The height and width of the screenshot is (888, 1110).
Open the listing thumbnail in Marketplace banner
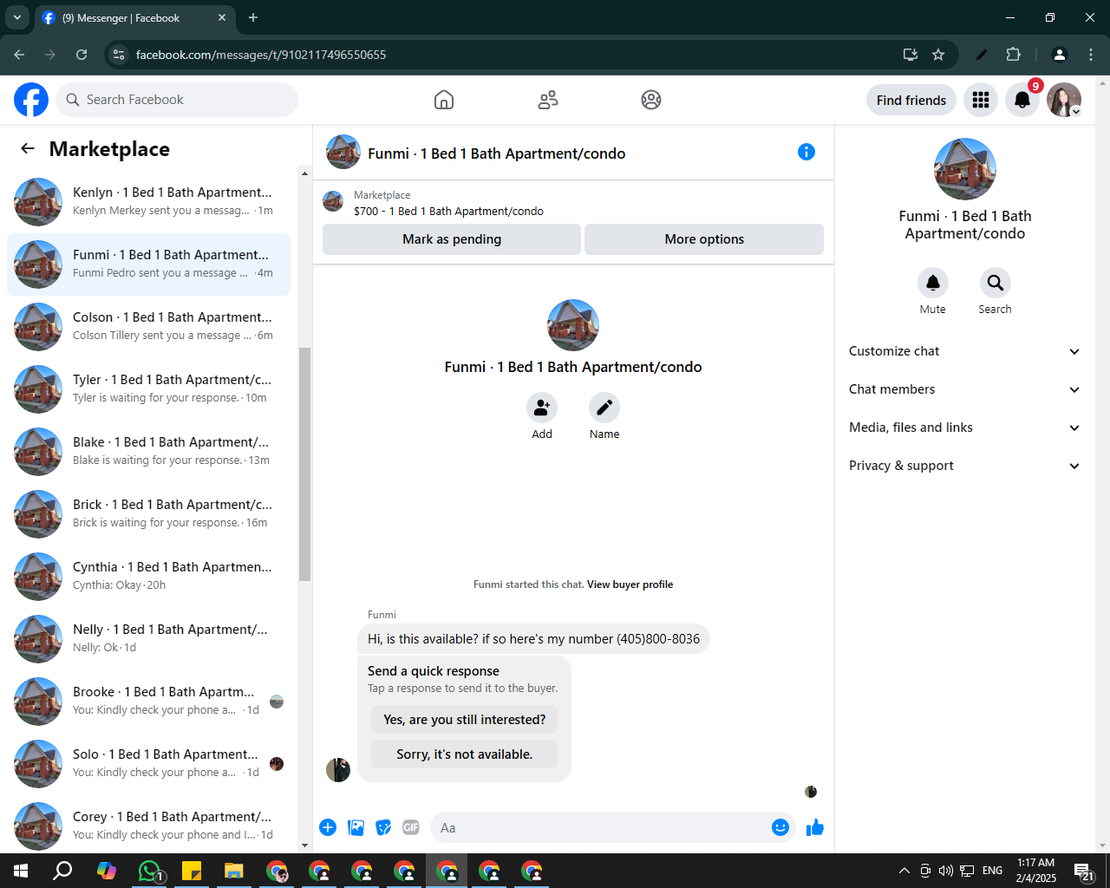[x=333, y=202]
